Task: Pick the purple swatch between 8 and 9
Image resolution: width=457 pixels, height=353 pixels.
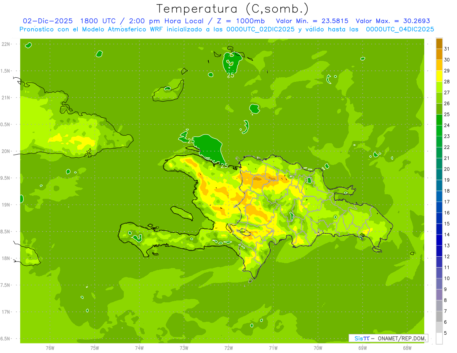Action: click(439, 295)
